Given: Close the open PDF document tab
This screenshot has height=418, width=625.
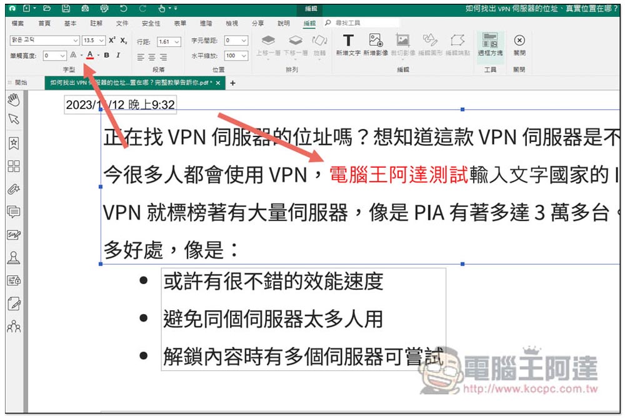Looking at the screenshot, I should pyautogui.click(x=218, y=83).
